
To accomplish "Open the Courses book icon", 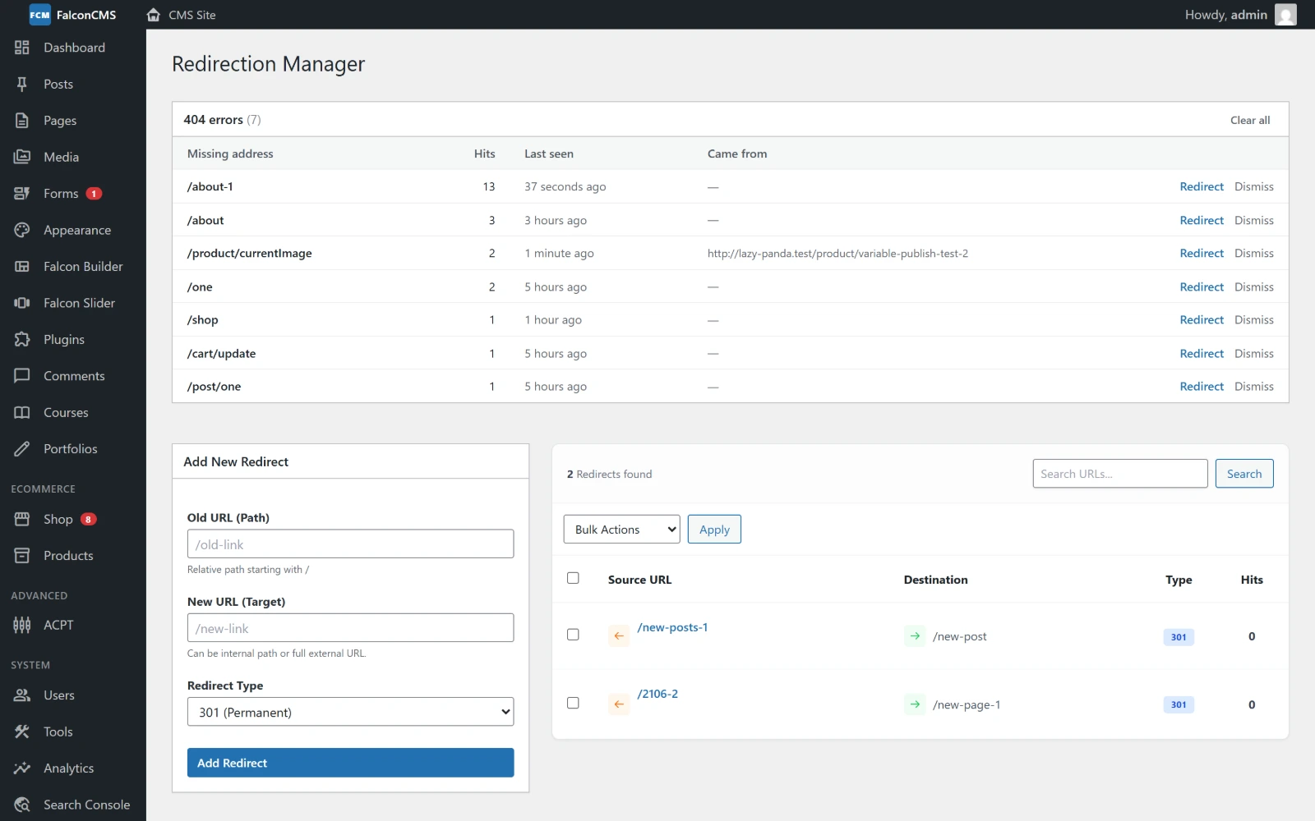I will coord(22,412).
